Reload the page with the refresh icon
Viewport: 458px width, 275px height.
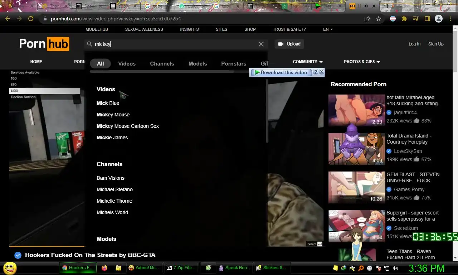tap(31, 19)
